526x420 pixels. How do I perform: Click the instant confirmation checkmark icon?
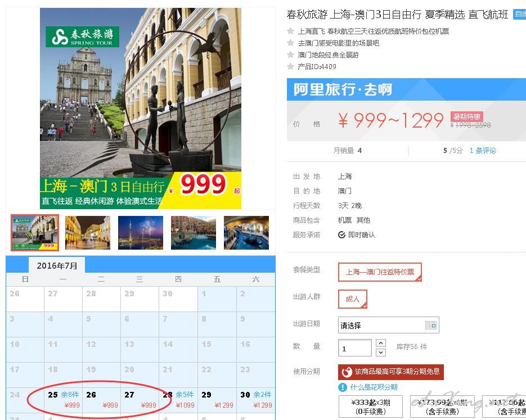click(341, 234)
